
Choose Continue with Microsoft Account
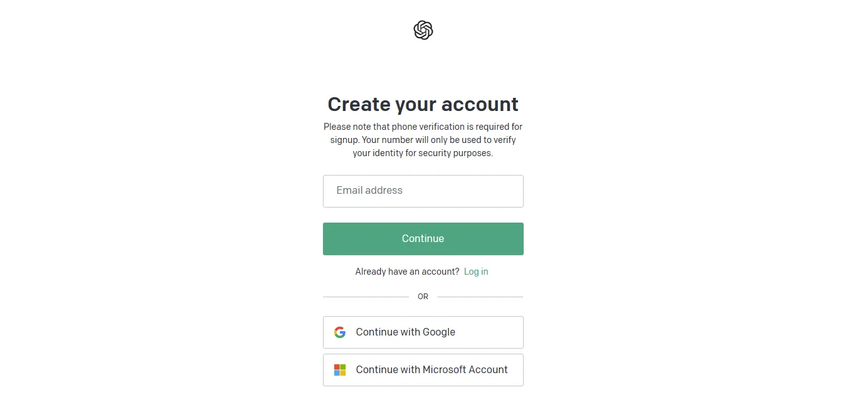[x=423, y=370]
